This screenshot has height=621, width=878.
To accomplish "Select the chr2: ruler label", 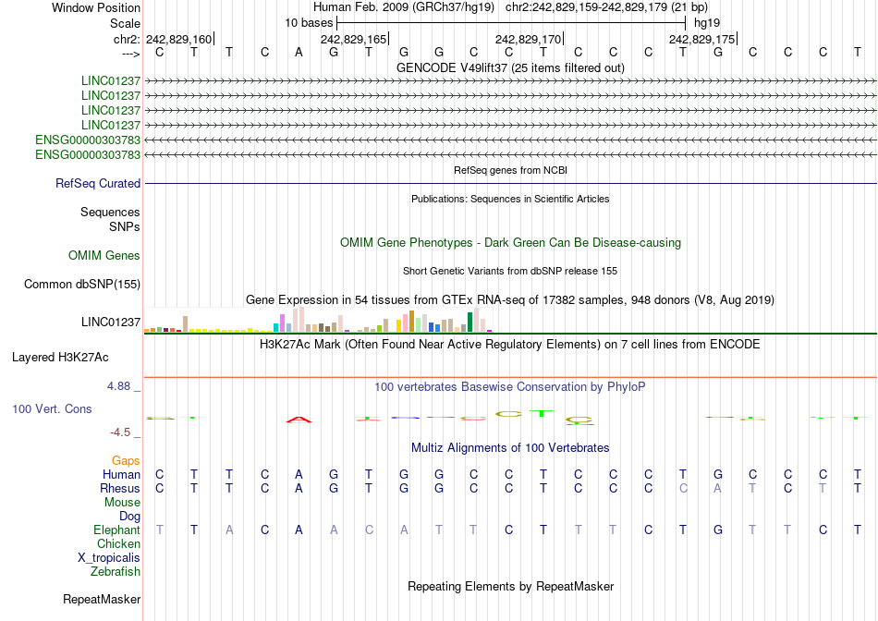I will coord(127,39).
